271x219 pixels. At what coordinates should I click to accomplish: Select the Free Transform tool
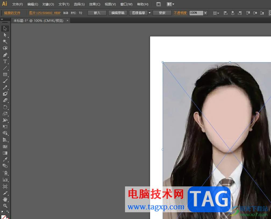point(5,127)
